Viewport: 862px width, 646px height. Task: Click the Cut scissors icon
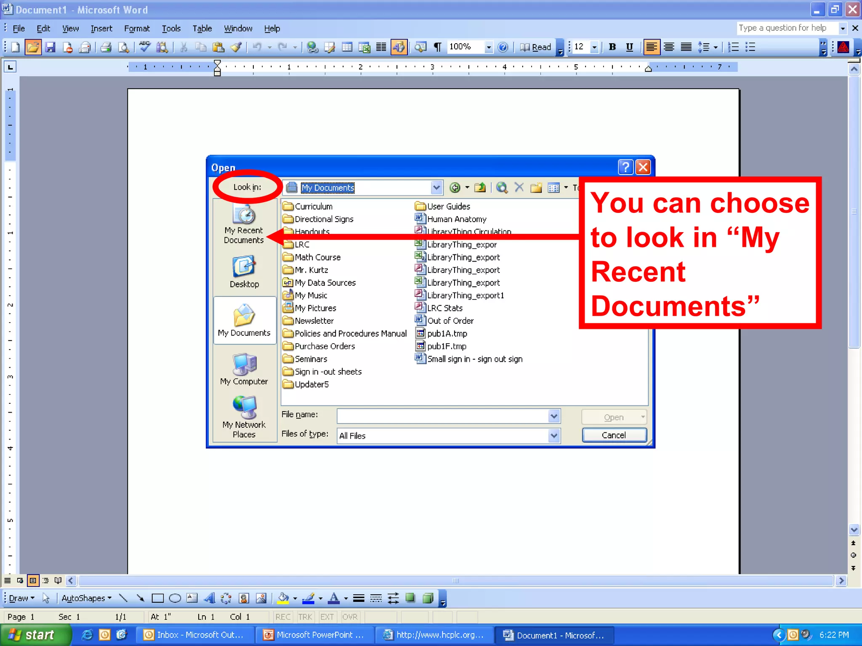click(184, 47)
